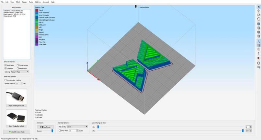Click the SD card image to save toolpaths

tap(16, 117)
